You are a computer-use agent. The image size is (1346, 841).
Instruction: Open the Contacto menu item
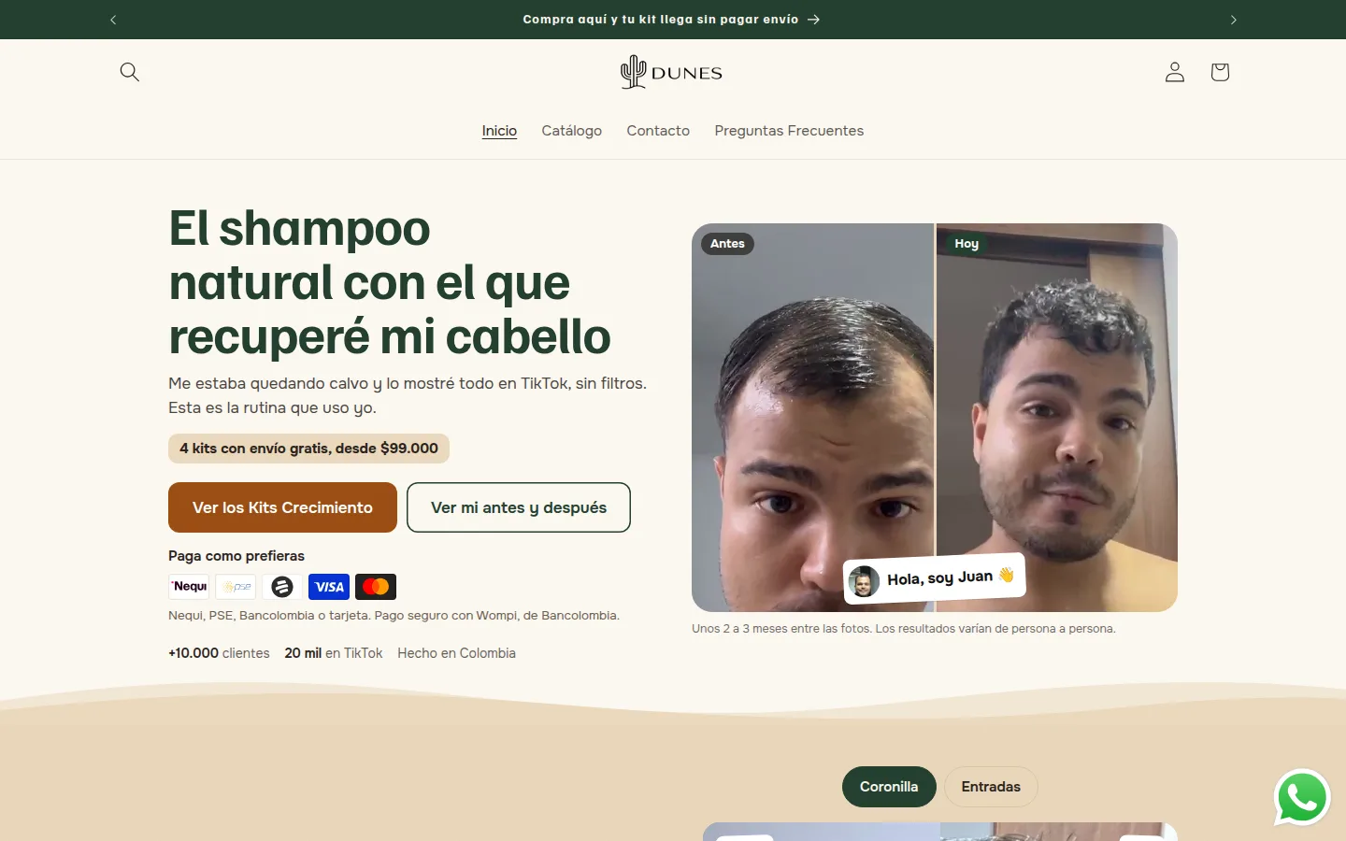pos(658,131)
